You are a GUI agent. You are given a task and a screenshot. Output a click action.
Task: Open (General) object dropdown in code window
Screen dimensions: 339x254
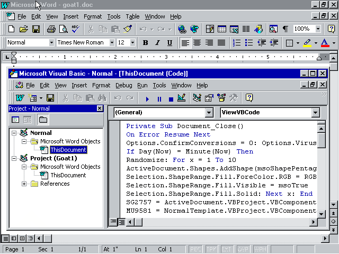209,113
